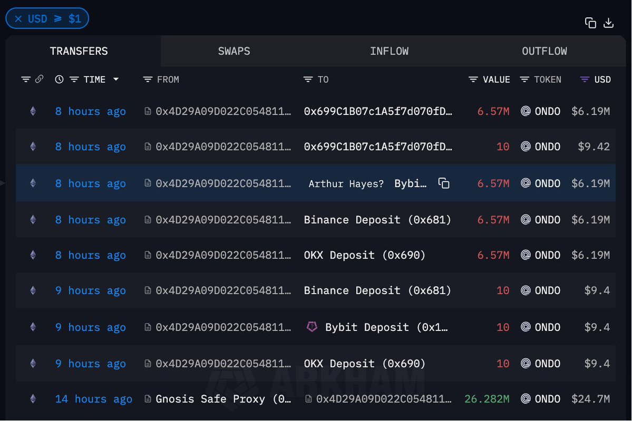Open OKX Deposit (0x690) in $9.4 row
Viewport: 632px width, 421px height.
coord(364,364)
